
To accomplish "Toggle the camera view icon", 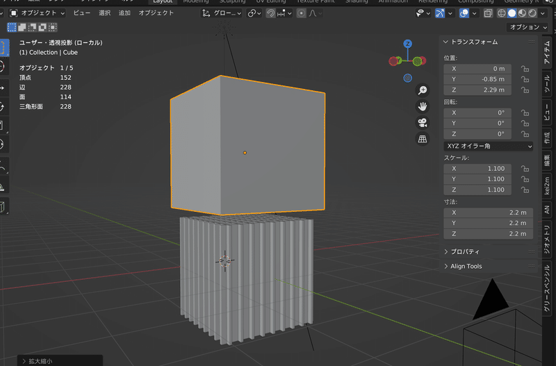I will click(423, 123).
